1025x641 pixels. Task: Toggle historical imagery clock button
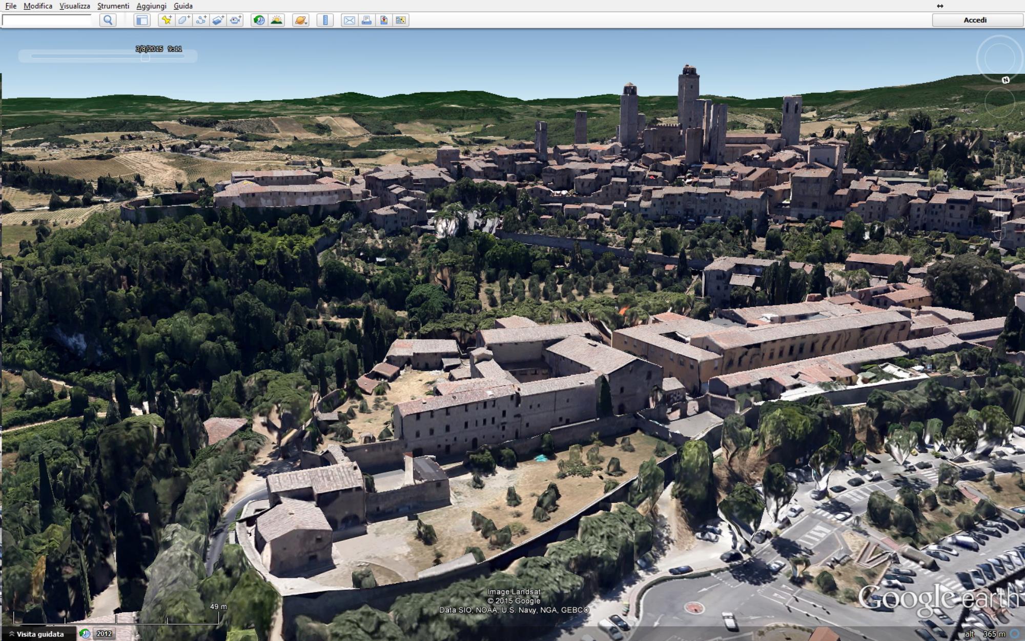(x=259, y=20)
